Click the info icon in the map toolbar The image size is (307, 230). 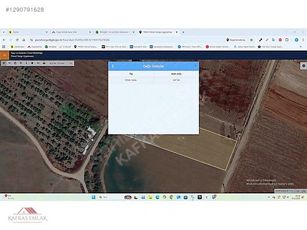click(26, 63)
